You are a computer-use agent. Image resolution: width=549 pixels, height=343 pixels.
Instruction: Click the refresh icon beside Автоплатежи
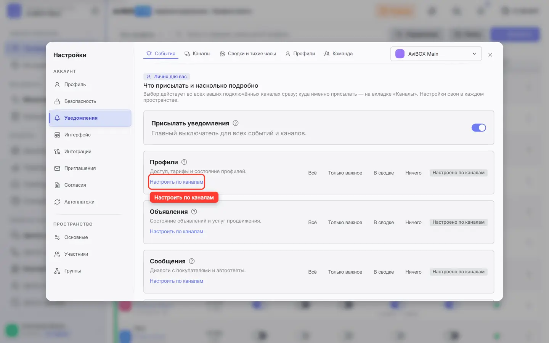tap(57, 202)
